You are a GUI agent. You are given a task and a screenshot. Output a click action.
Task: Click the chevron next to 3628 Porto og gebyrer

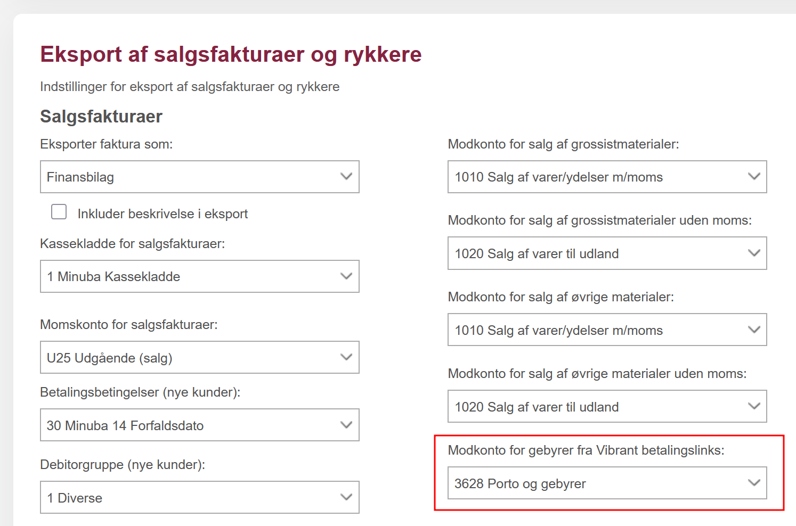pyautogui.click(x=754, y=483)
